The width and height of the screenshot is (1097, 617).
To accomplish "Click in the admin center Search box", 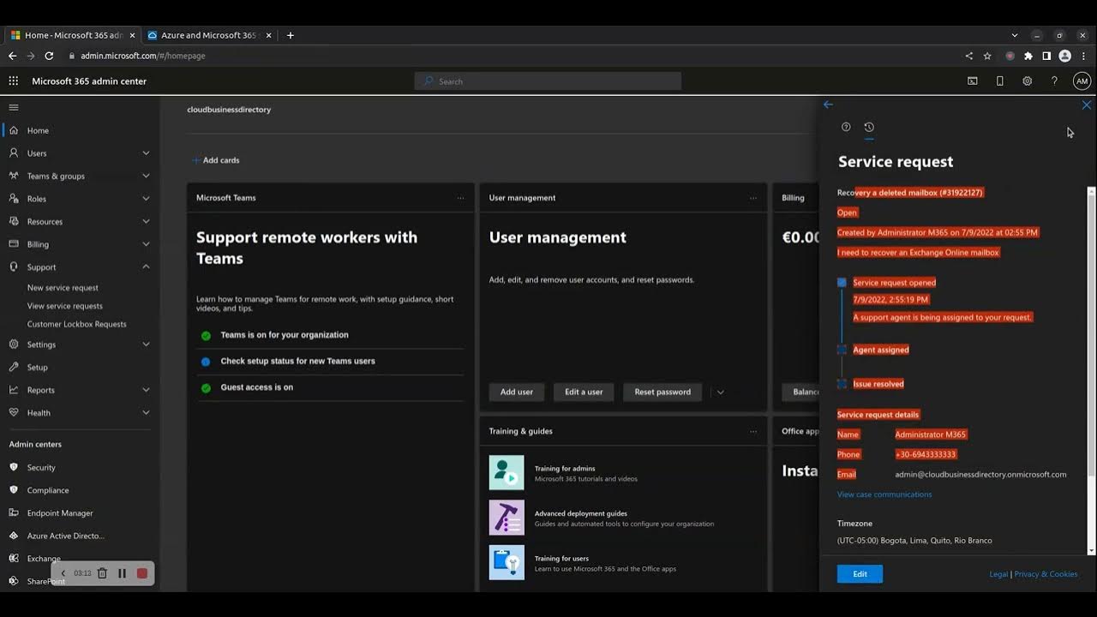I will click(x=548, y=81).
